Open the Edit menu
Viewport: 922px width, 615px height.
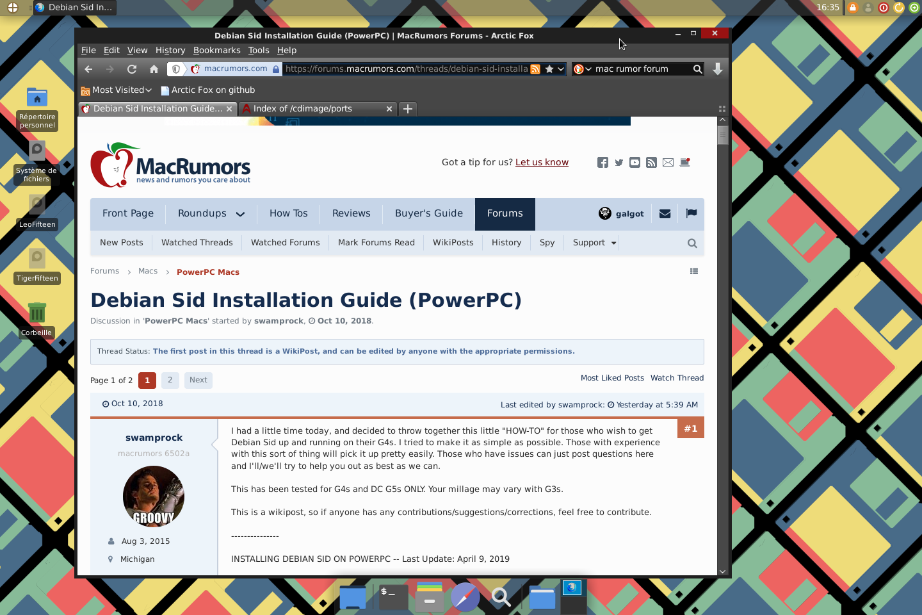click(x=111, y=51)
